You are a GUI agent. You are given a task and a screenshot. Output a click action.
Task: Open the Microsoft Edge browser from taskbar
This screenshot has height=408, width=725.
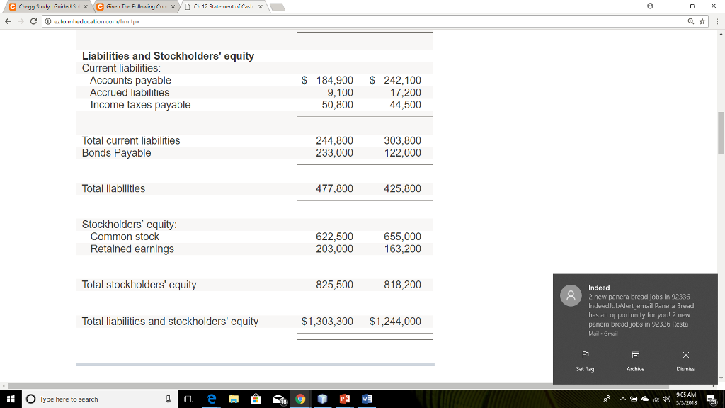[x=211, y=399]
